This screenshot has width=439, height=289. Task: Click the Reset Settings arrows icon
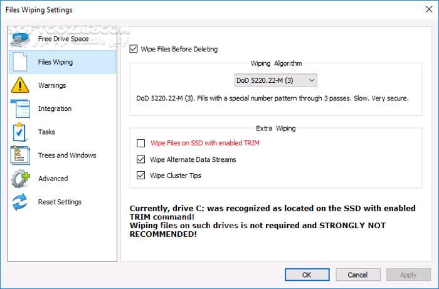click(21, 202)
